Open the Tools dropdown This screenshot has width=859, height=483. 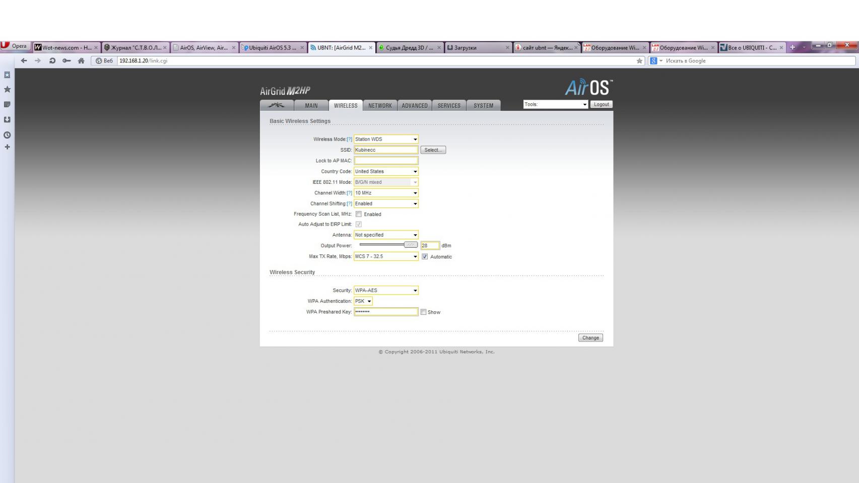pyautogui.click(x=556, y=104)
